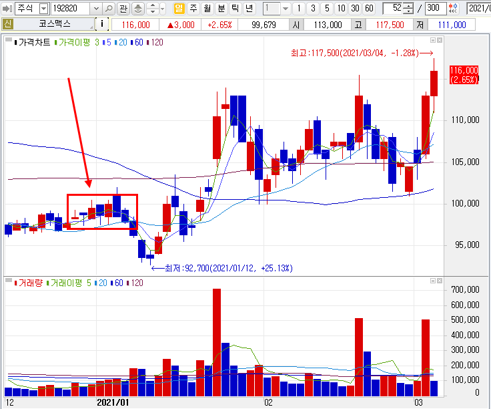Maximize the volume chart panel

coord(433,281)
